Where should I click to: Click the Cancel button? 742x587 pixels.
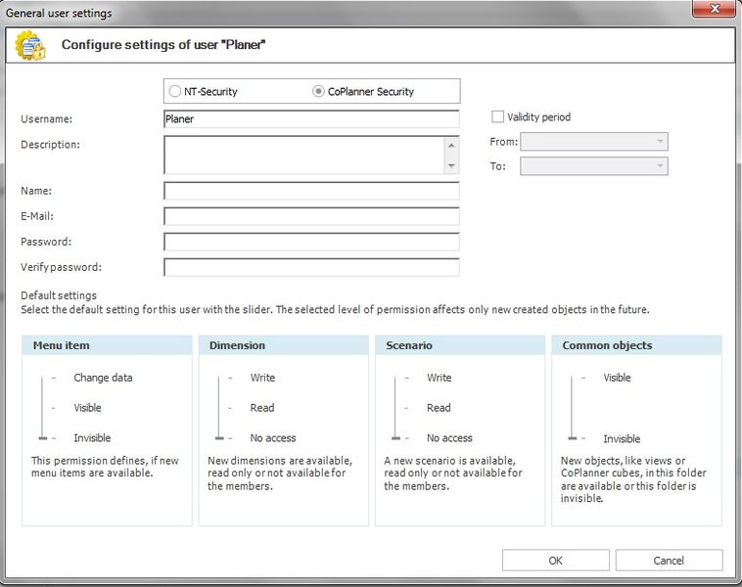(x=669, y=561)
